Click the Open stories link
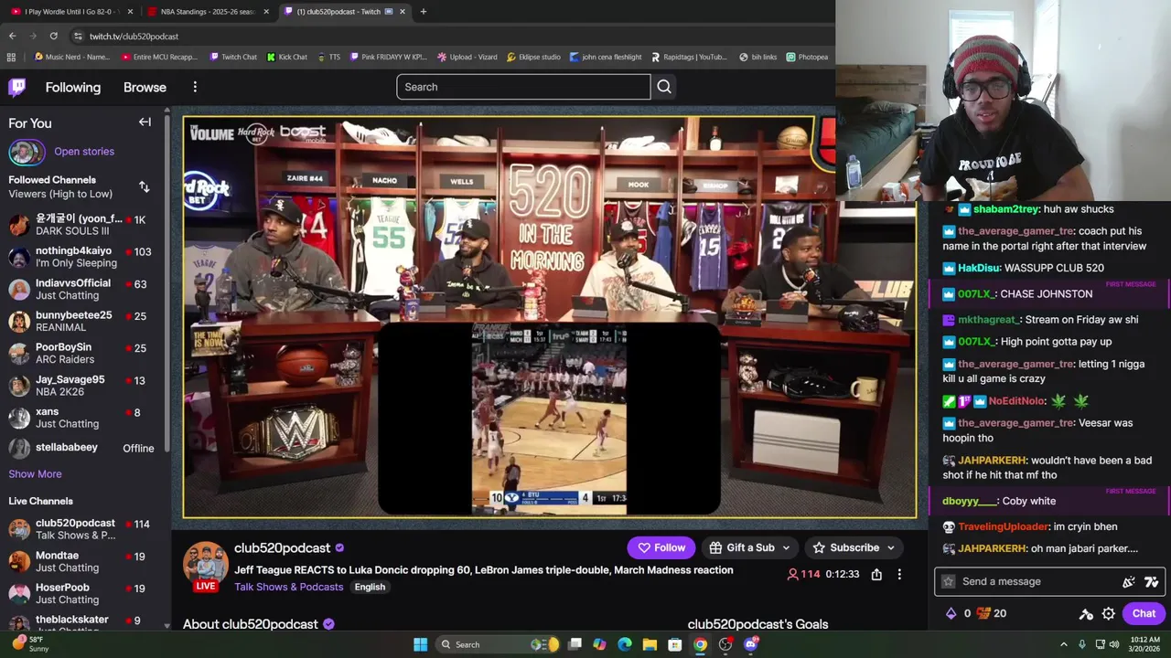The height and width of the screenshot is (658, 1171). point(84,152)
